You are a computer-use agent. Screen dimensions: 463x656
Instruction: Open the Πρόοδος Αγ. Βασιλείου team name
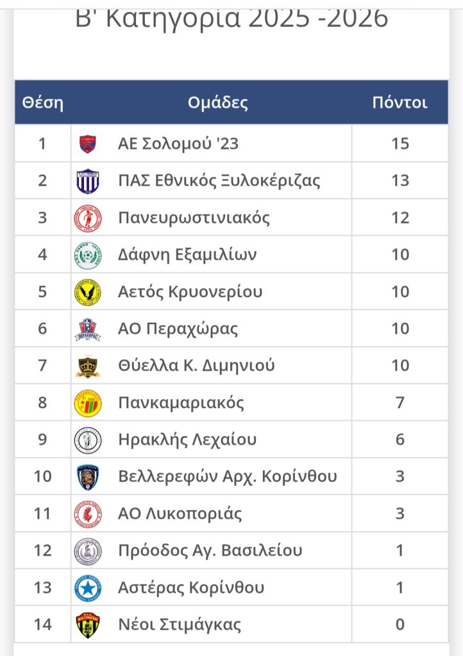coord(210,551)
